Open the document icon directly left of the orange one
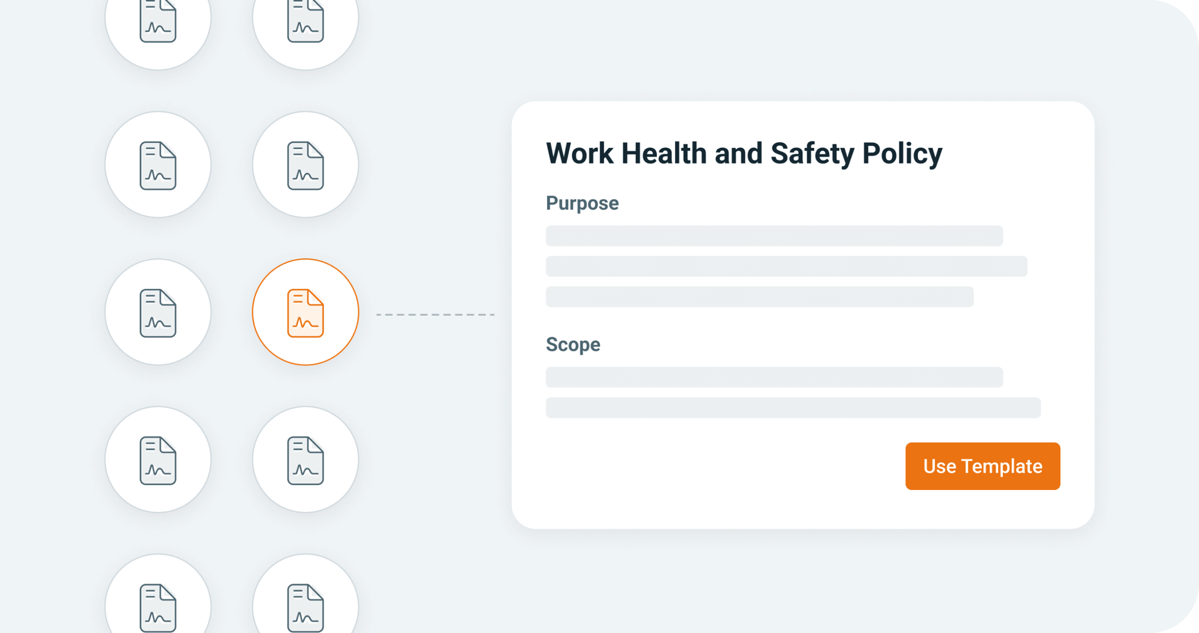This screenshot has width=1199, height=633. (x=158, y=312)
